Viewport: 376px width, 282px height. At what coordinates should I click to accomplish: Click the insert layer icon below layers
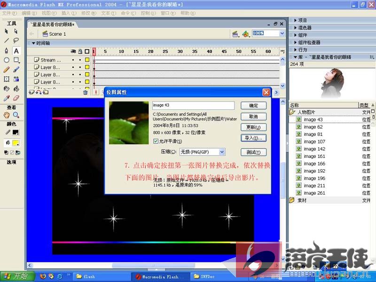coord(31,92)
